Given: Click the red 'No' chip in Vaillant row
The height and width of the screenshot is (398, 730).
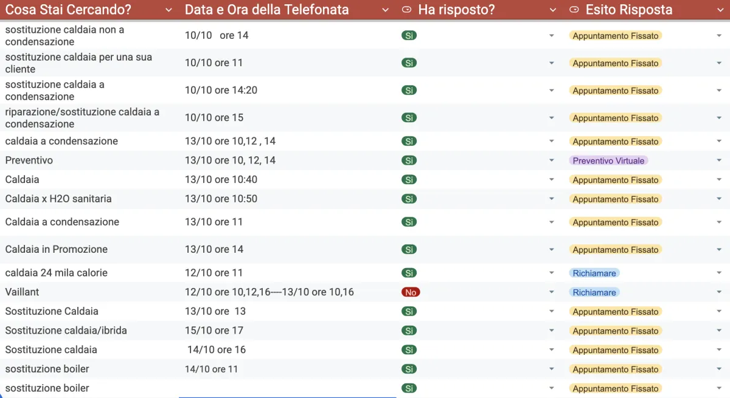Looking at the screenshot, I should coord(411,292).
